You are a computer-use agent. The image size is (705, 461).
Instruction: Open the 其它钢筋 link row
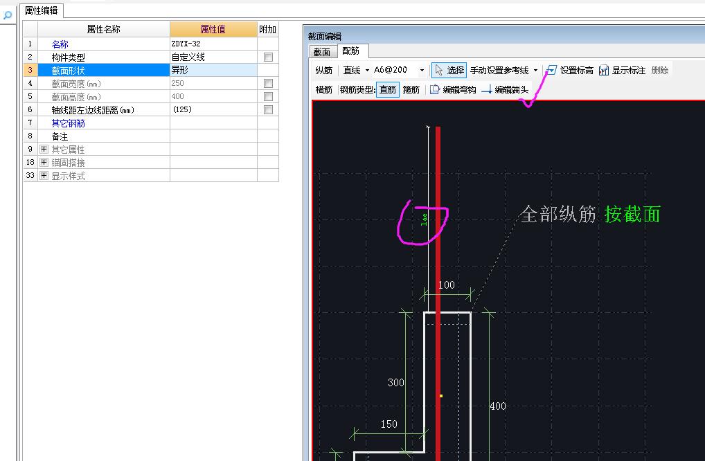68,123
